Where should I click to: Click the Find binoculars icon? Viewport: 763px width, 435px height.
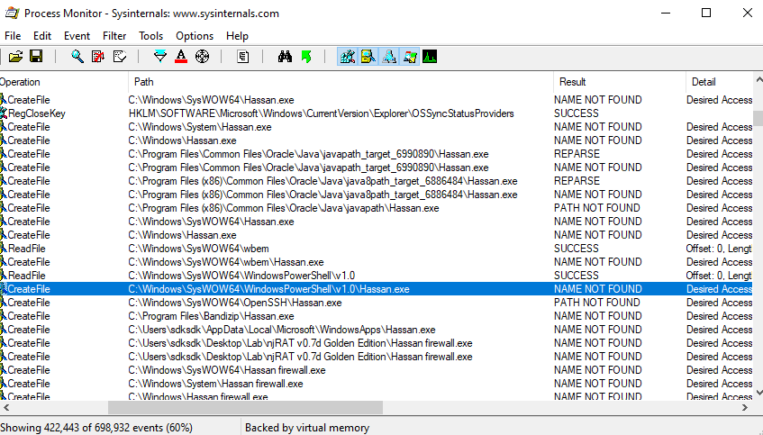click(x=285, y=57)
